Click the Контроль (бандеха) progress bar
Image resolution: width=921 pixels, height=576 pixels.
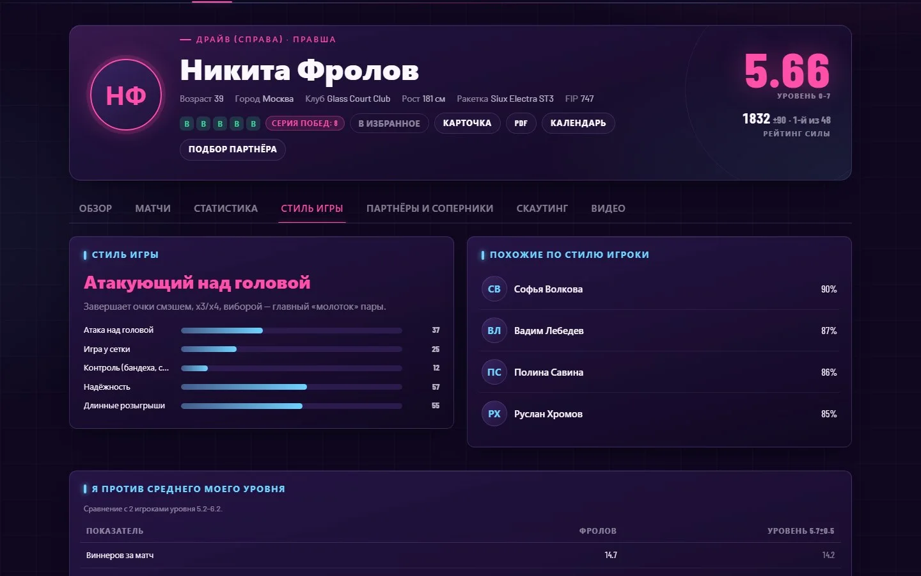tap(292, 369)
